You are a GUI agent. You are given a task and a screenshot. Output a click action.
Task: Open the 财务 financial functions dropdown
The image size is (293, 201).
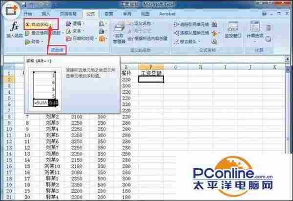click(x=34, y=41)
